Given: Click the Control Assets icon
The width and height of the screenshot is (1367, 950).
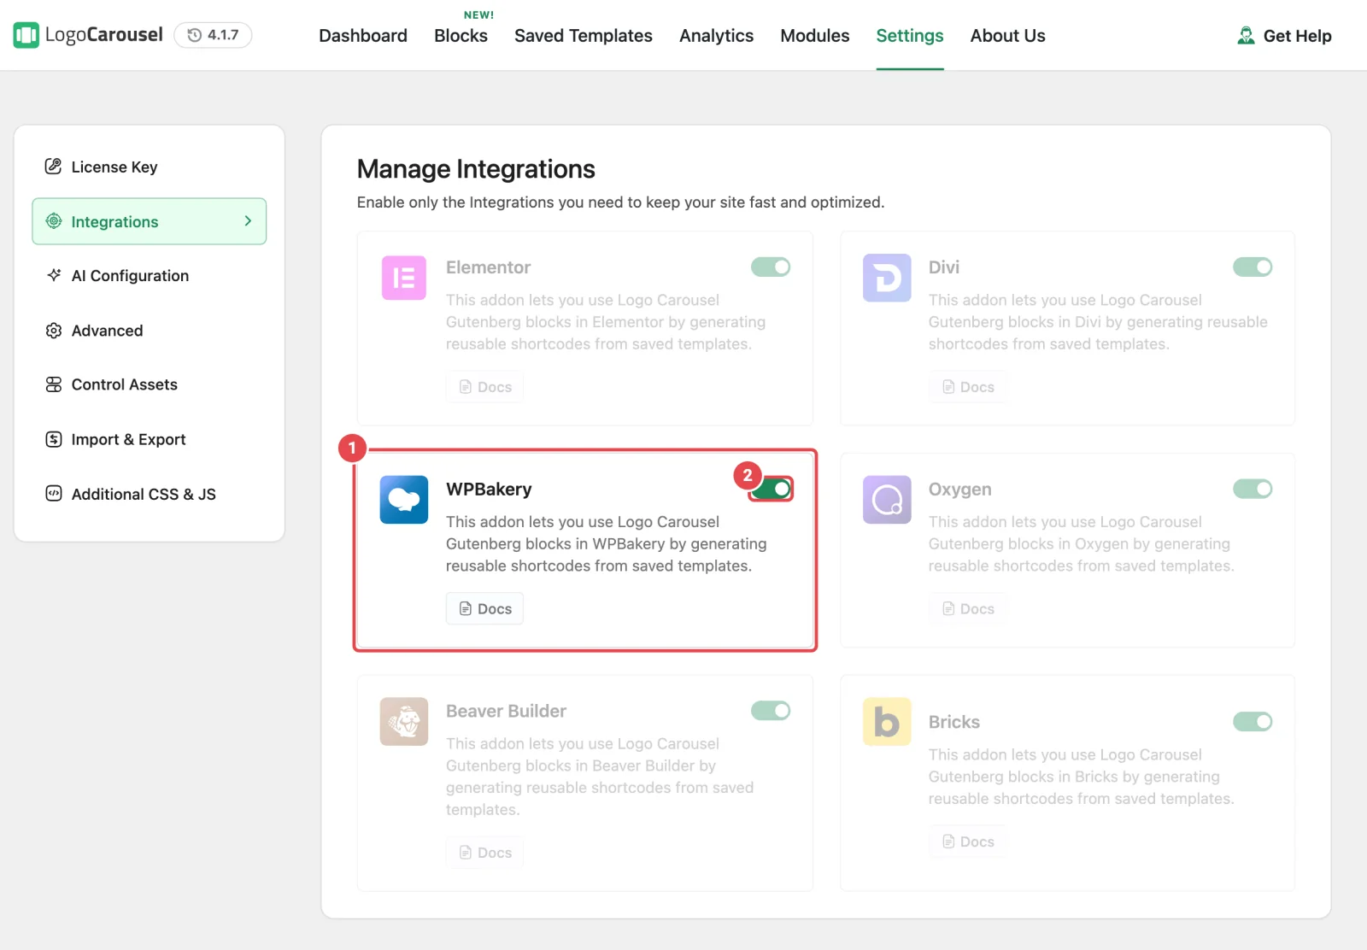Looking at the screenshot, I should (54, 384).
